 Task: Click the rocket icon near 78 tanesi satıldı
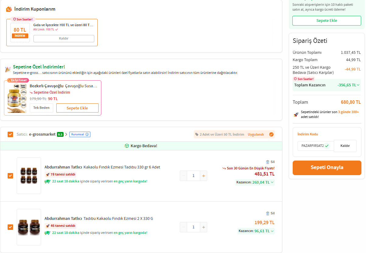(x=48, y=175)
